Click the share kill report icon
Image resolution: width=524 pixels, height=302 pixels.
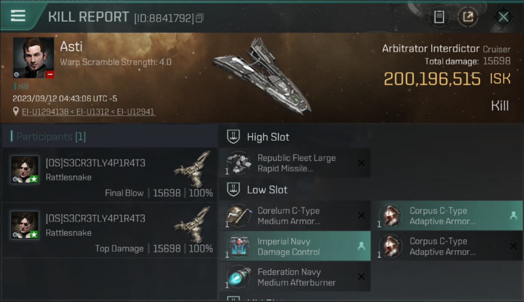tap(468, 17)
